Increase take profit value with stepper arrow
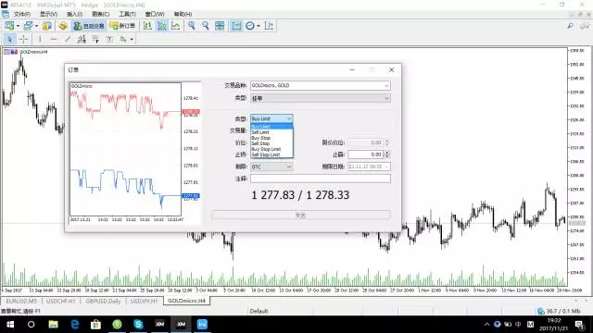 [x=387, y=153]
